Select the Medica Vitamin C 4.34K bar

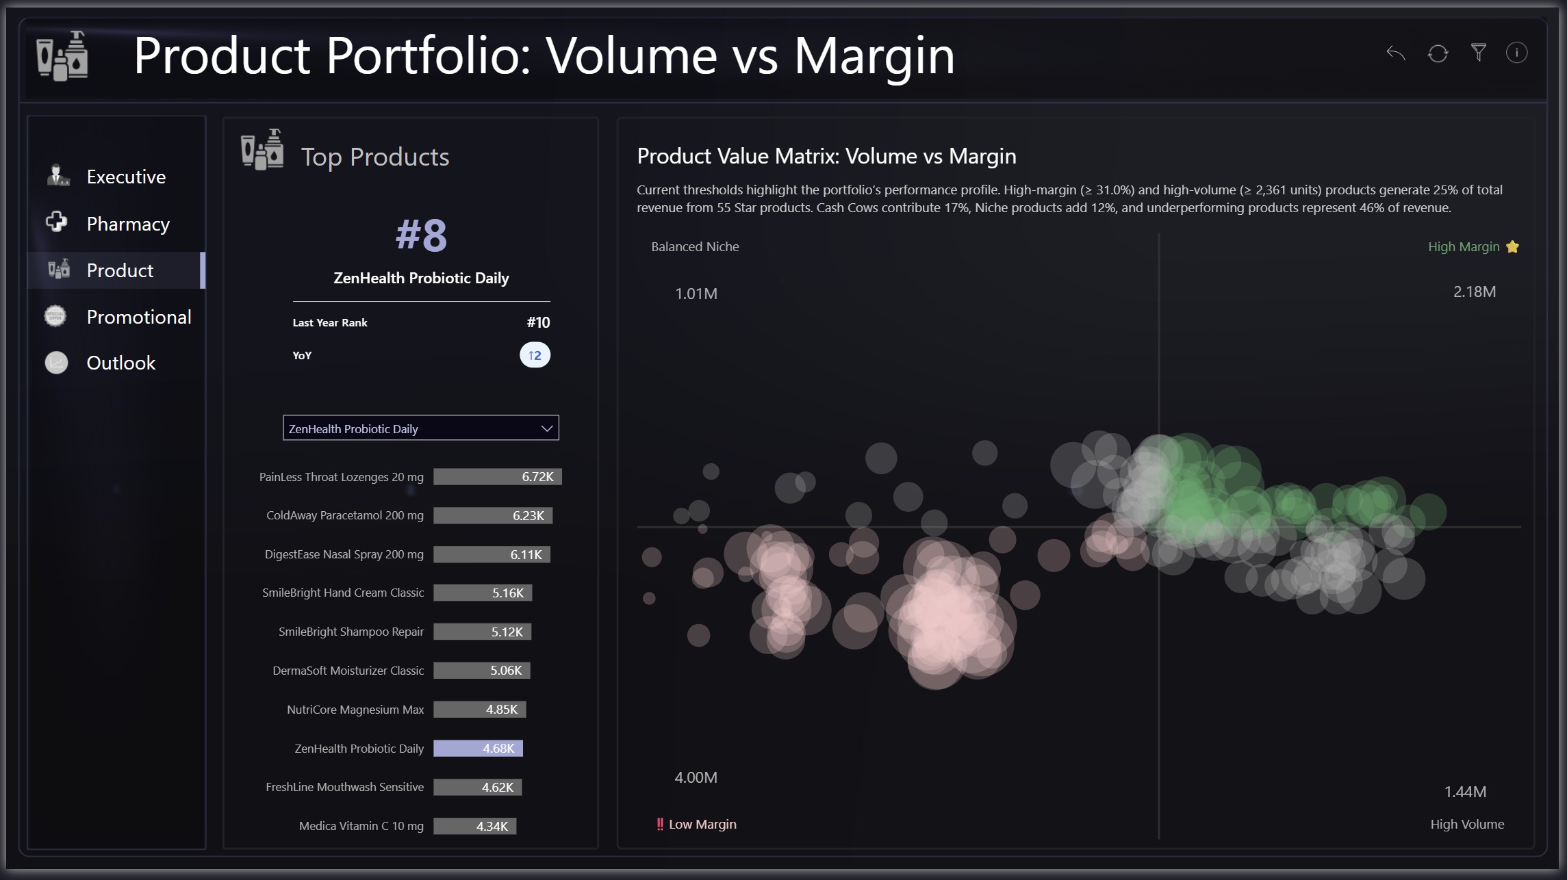(x=474, y=826)
